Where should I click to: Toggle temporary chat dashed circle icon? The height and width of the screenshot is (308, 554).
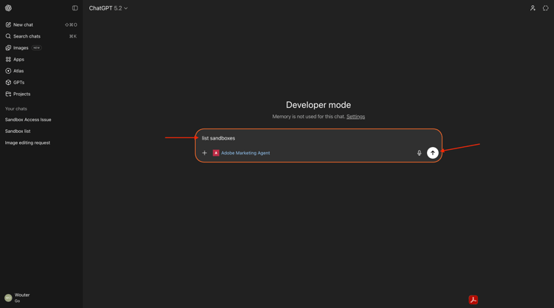(x=546, y=8)
